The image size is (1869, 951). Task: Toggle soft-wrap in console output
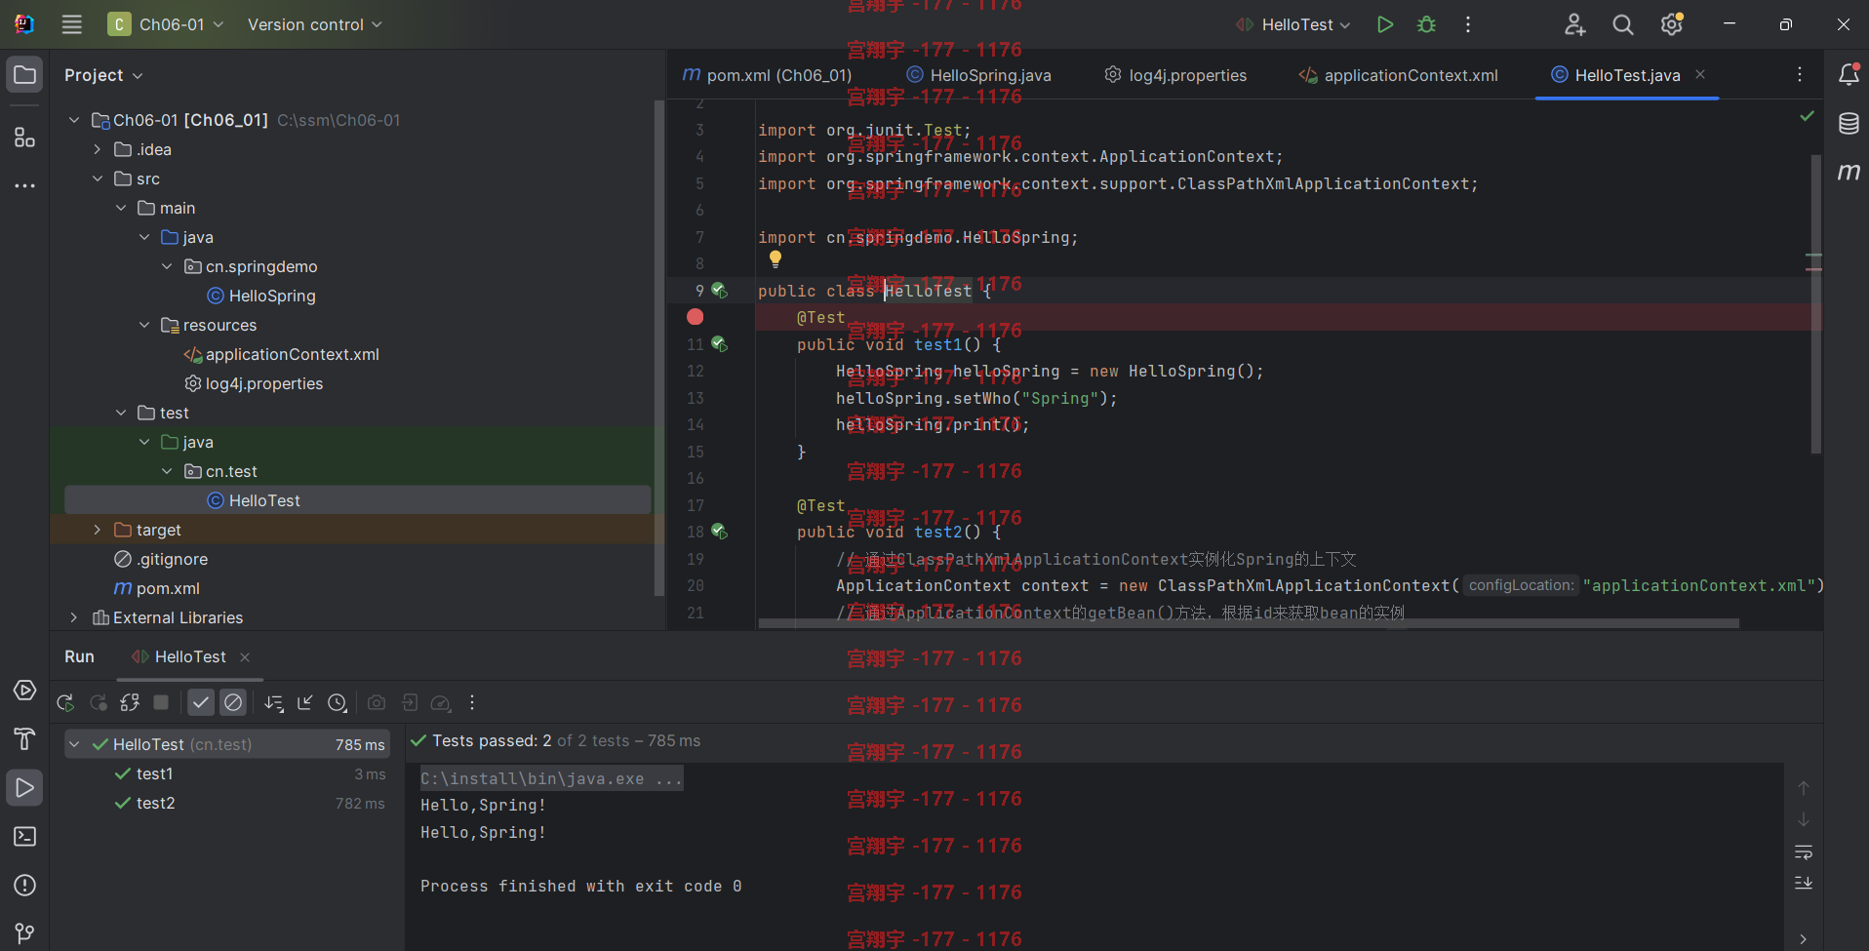click(x=1804, y=853)
